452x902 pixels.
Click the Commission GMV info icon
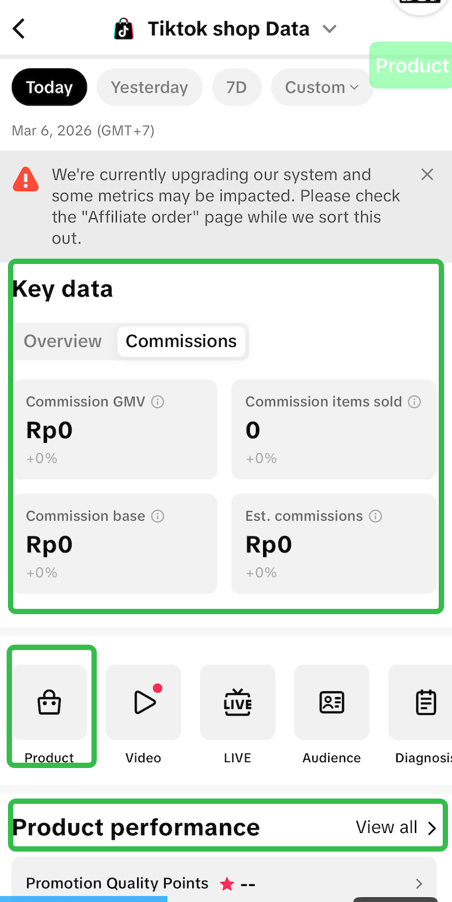coord(158,402)
